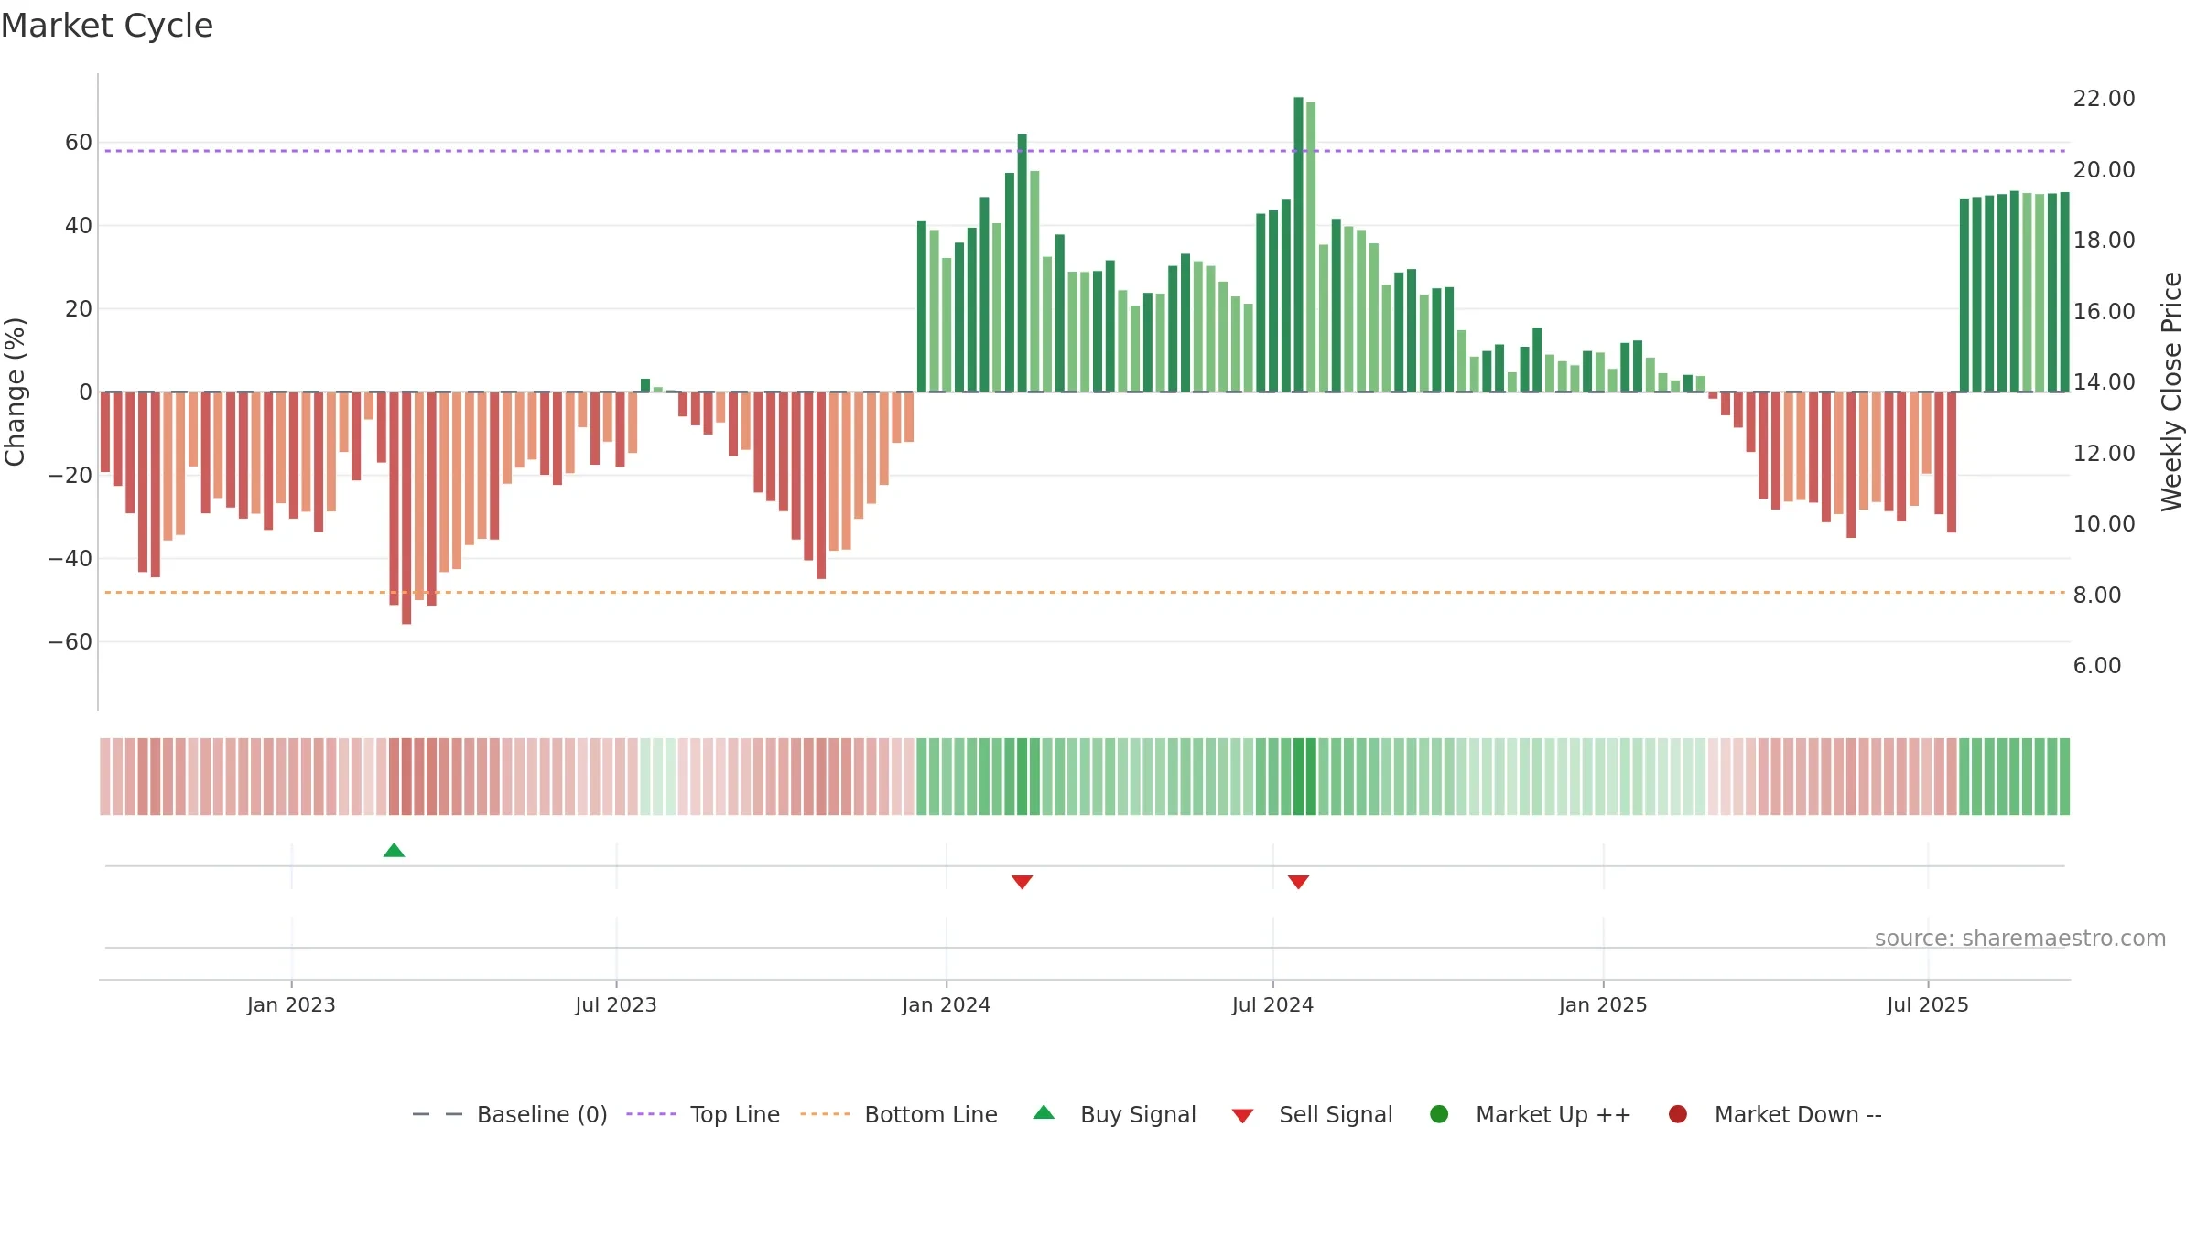
Task: Click the gray dashed Baseline legend swatch
Action: tap(438, 1114)
